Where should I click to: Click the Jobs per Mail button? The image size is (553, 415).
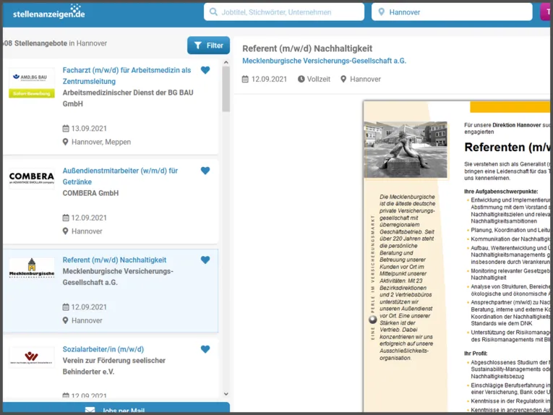[116, 408]
